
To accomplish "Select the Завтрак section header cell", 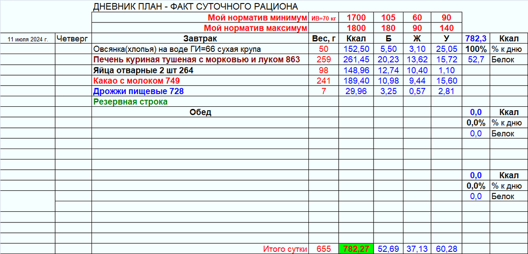I will point(199,39).
